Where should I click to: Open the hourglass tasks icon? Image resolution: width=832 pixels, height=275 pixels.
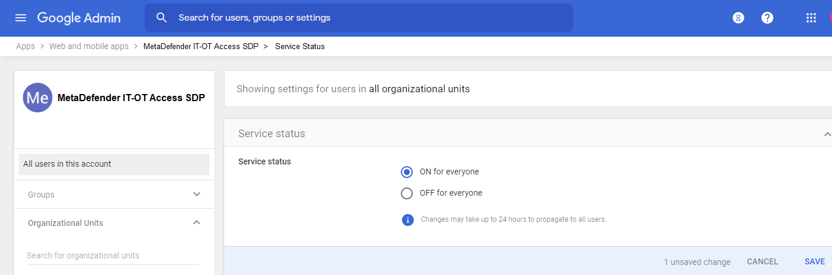738,18
